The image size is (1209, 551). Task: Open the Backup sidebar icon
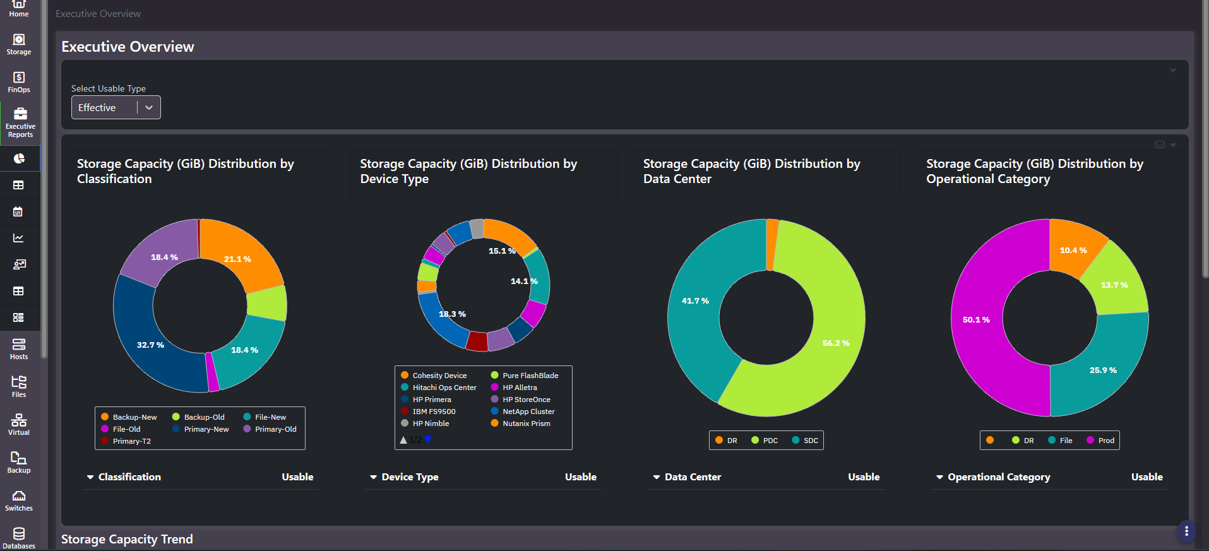pos(19,463)
